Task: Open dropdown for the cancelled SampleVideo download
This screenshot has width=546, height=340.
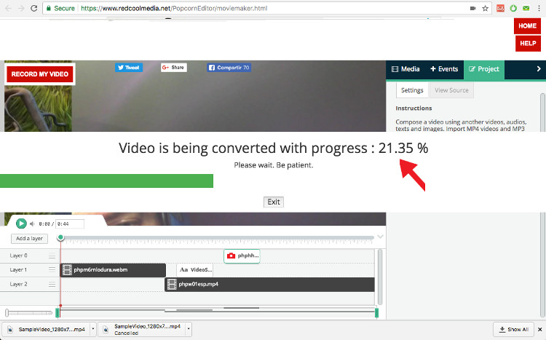Action: point(189,330)
